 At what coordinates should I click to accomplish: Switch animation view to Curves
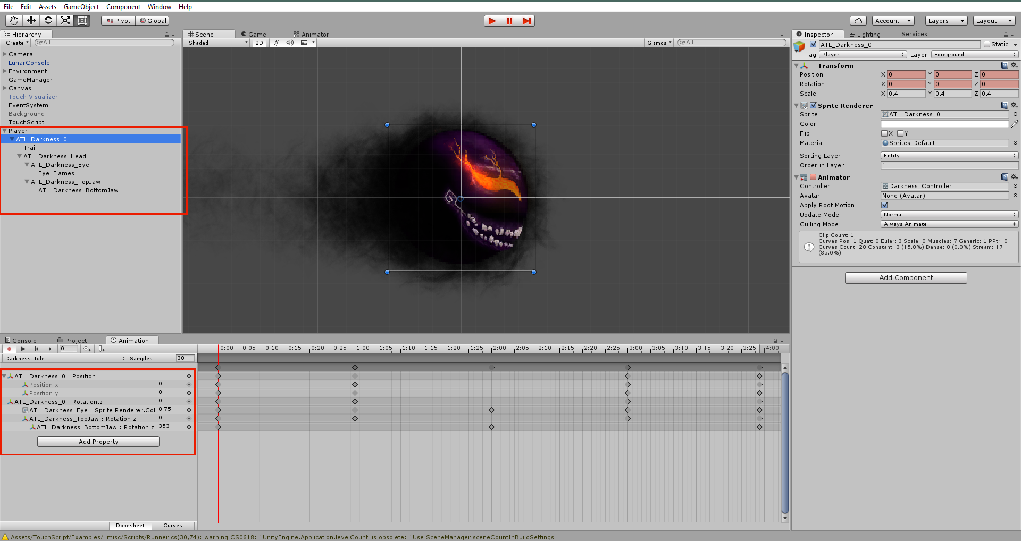point(173,526)
